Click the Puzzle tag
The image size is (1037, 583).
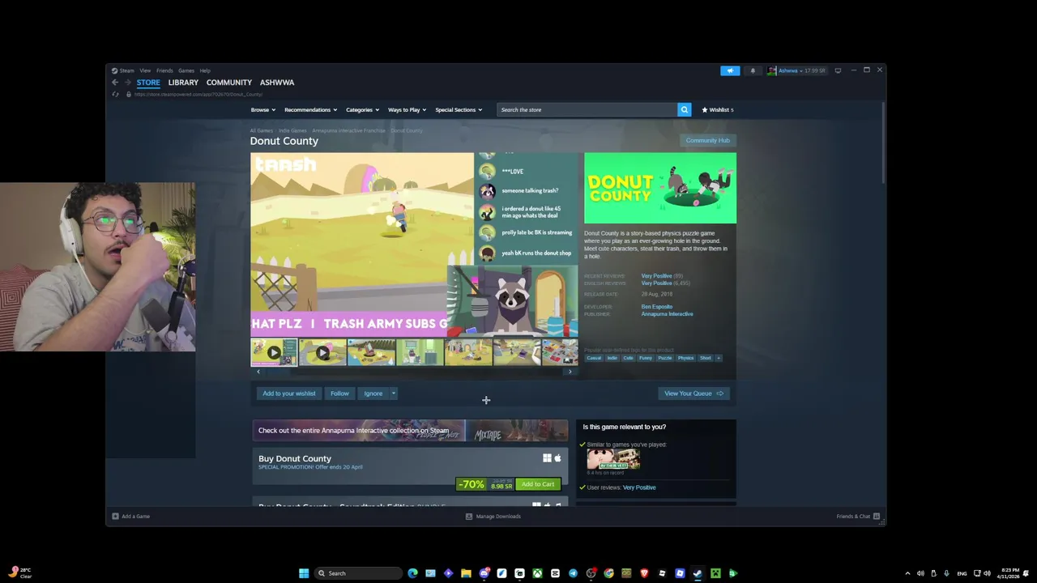pos(665,358)
